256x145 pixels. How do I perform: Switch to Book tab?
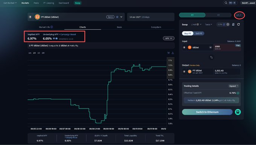pyautogui.click(x=119, y=27)
